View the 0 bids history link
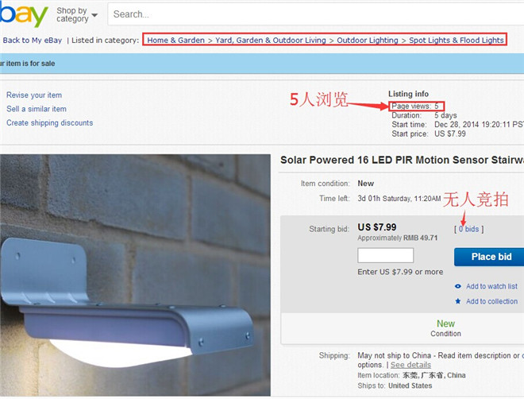 (x=468, y=229)
